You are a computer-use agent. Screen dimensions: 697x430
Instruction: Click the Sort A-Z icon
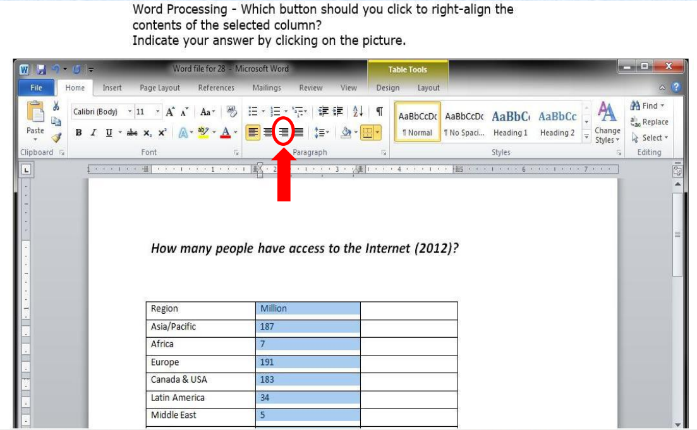(x=358, y=111)
